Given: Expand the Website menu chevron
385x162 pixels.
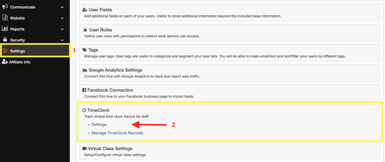Looking at the screenshot, I should click(x=62, y=18).
